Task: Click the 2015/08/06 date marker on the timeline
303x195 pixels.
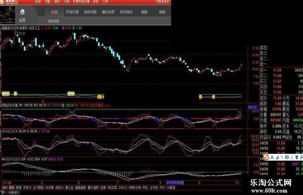Action: (175, 183)
